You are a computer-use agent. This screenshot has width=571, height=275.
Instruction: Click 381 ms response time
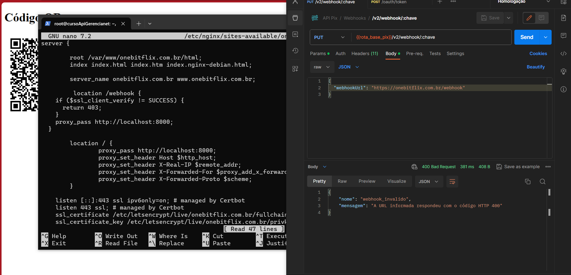pos(467,167)
